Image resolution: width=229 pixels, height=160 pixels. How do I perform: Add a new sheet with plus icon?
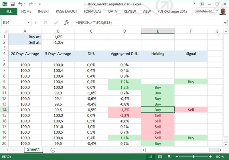tap(53, 150)
